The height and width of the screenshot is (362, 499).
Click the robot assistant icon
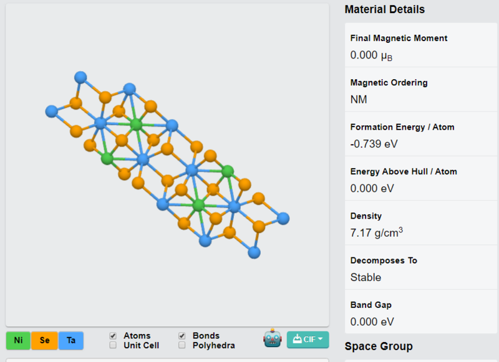click(x=272, y=338)
